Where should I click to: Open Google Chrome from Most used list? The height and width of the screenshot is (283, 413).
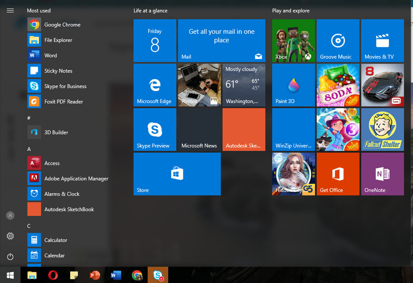point(68,25)
